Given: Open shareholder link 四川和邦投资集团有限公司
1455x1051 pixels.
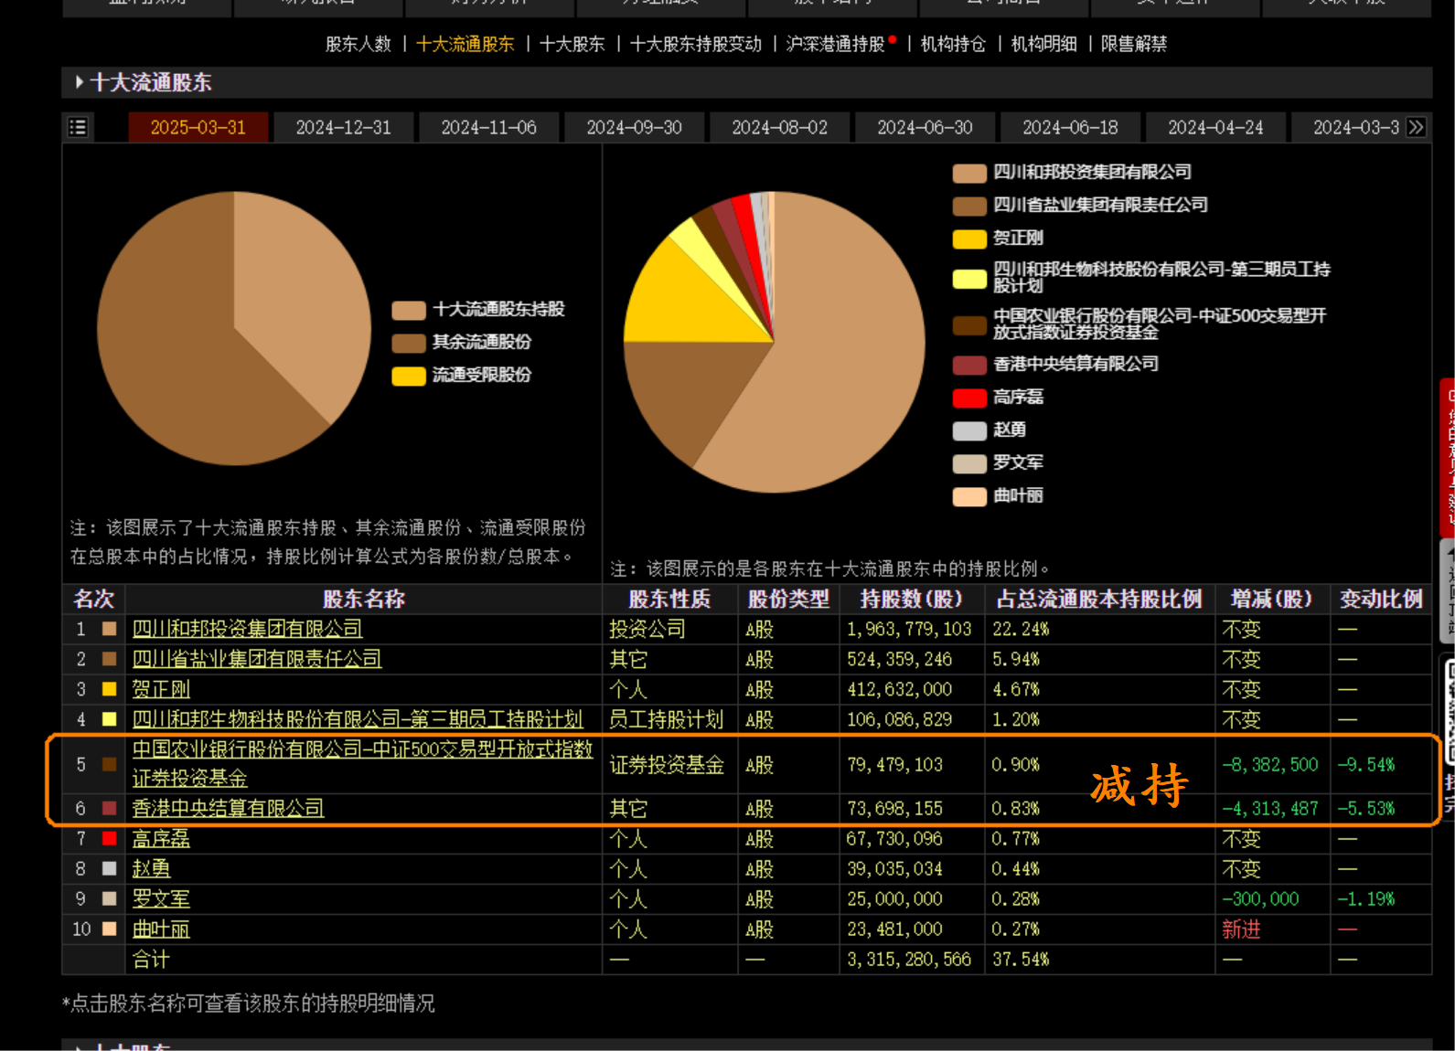Looking at the screenshot, I should tap(247, 629).
